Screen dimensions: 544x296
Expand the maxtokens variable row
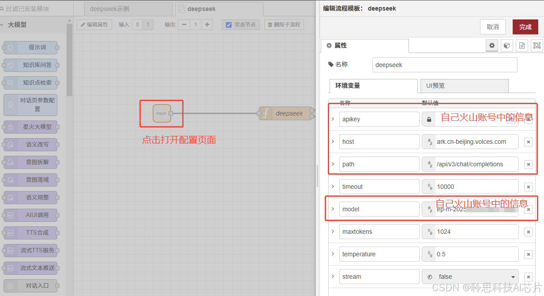point(333,232)
